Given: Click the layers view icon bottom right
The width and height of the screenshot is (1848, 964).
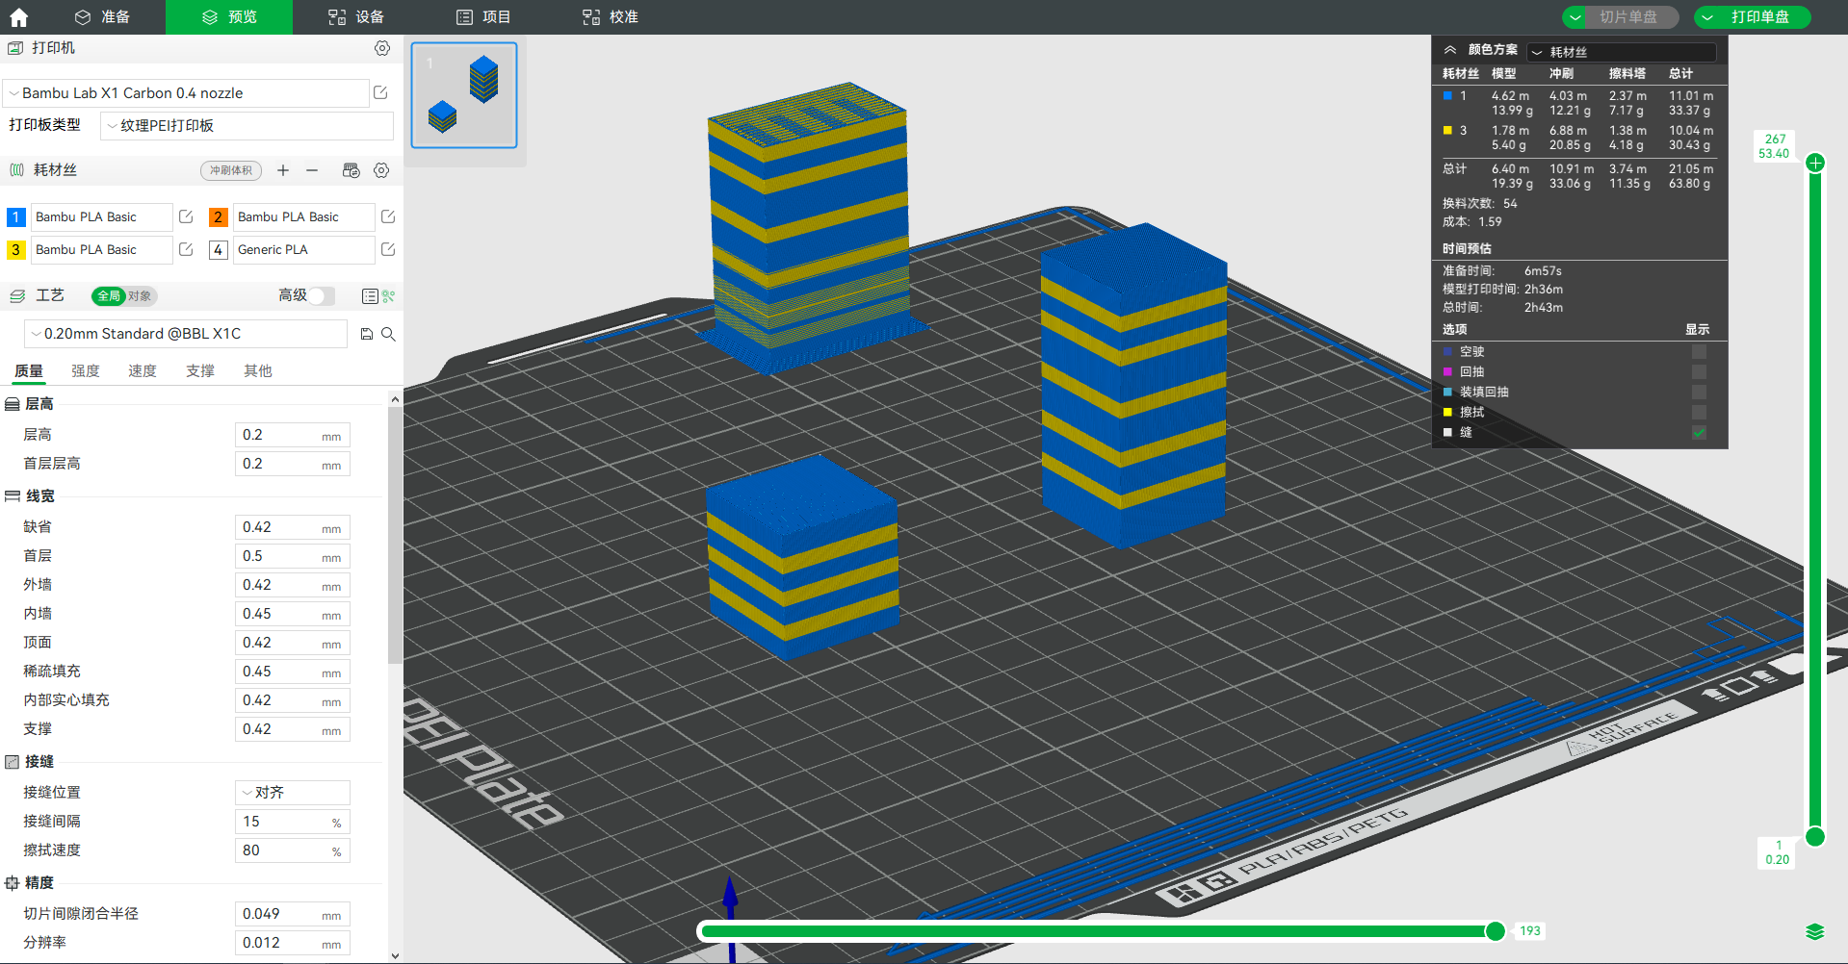Looking at the screenshot, I should click(1815, 931).
